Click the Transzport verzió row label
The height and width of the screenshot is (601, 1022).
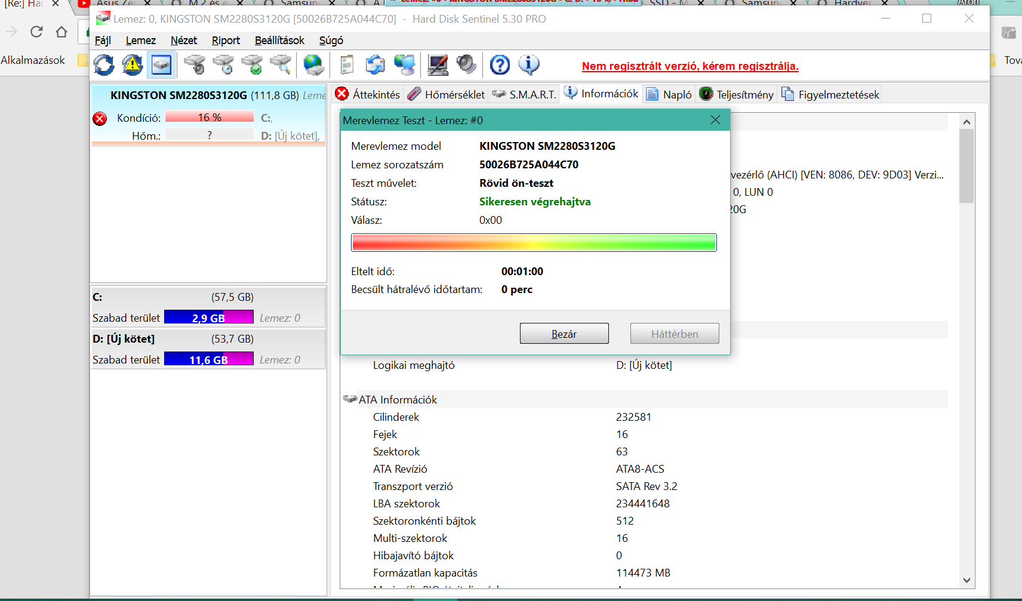click(413, 486)
